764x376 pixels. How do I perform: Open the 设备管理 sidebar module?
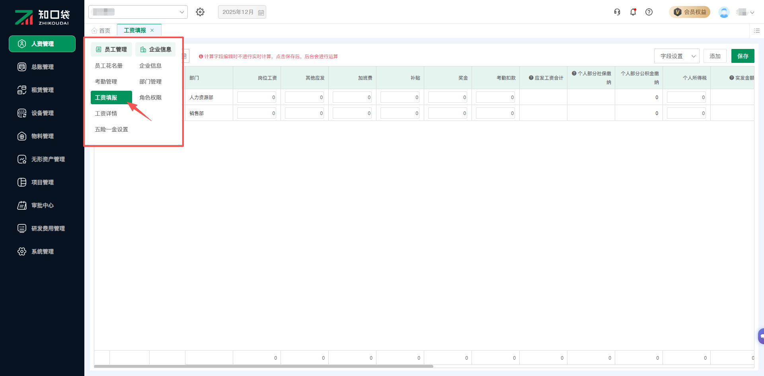tap(42, 113)
